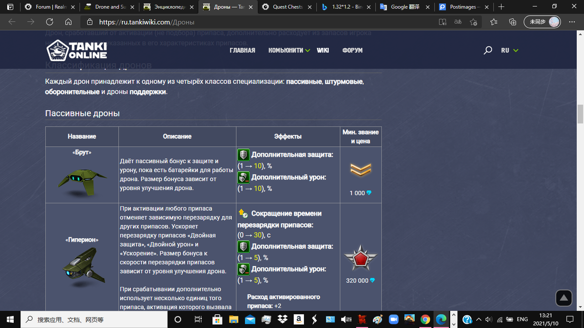
Task: Add this page to favorites star
Action: point(474,22)
